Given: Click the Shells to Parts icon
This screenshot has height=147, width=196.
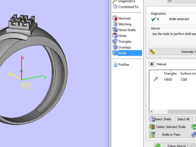Looking at the screenshot, I should [x=152, y=135].
